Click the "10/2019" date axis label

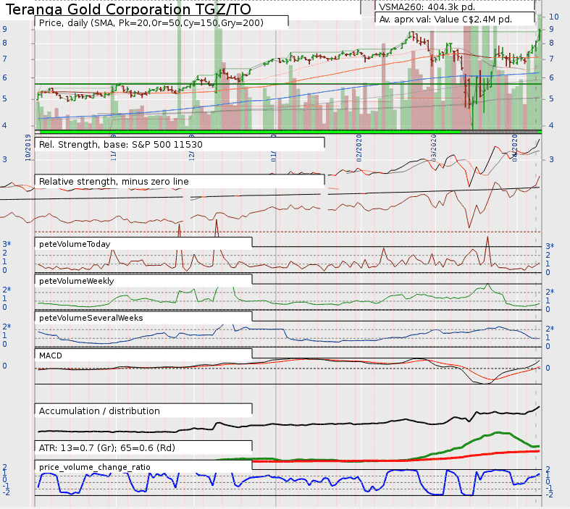pyautogui.click(x=28, y=148)
